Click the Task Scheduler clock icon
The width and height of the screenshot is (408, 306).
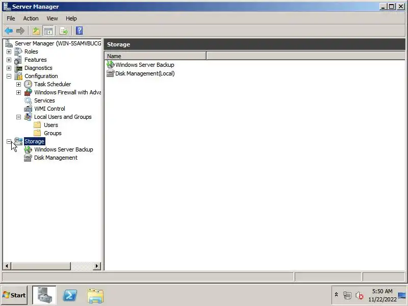[x=28, y=84]
